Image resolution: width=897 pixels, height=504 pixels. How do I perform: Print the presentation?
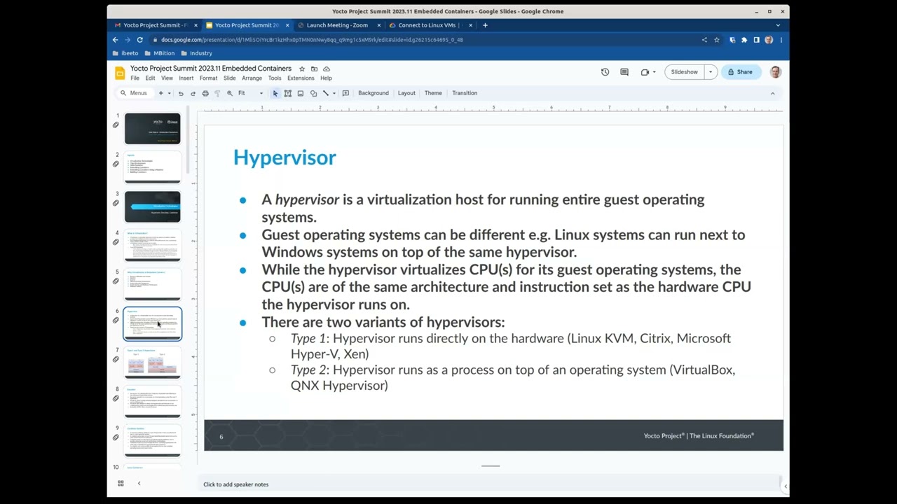205,93
